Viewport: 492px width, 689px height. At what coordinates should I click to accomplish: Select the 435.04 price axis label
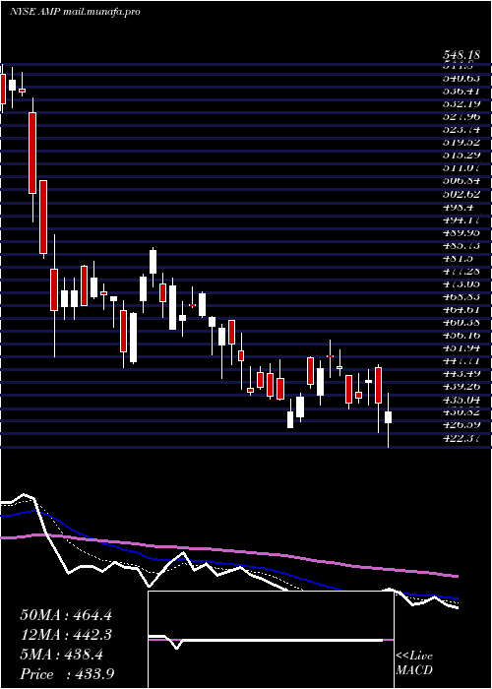pos(461,400)
